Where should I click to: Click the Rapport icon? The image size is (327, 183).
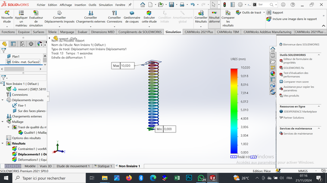click(269, 12)
